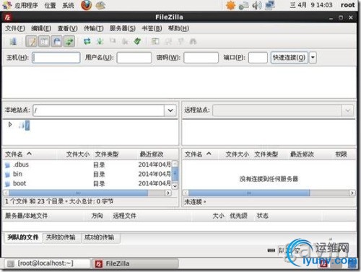
Task: Open the 远程站点 path dropdown
Action: pyautogui.click(x=347, y=110)
